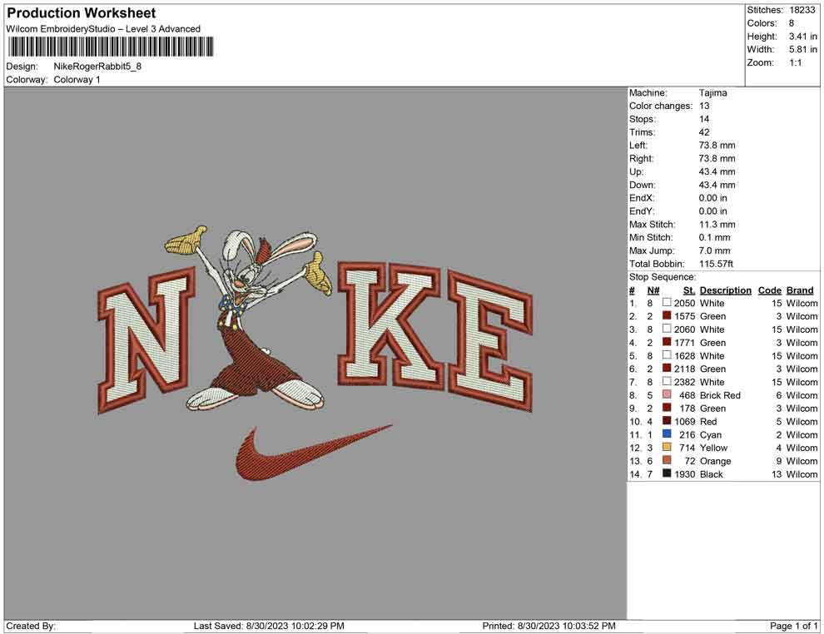Image resolution: width=824 pixels, height=634 pixels.
Task: Click the dark red swatch for stitch 1069
Action: coord(667,421)
